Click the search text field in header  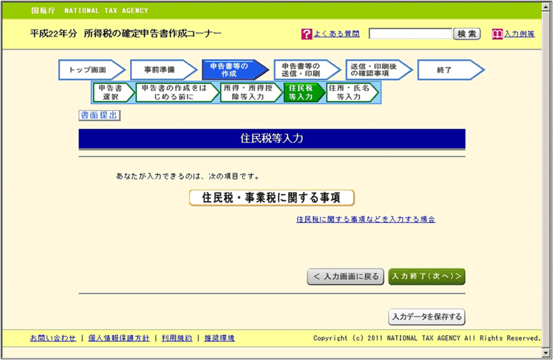[410, 34]
